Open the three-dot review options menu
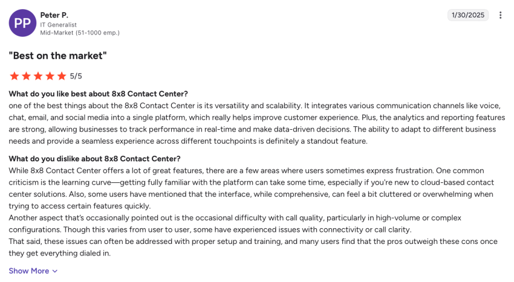Image resolution: width=514 pixels, height=282 pixels. (500, 15)
